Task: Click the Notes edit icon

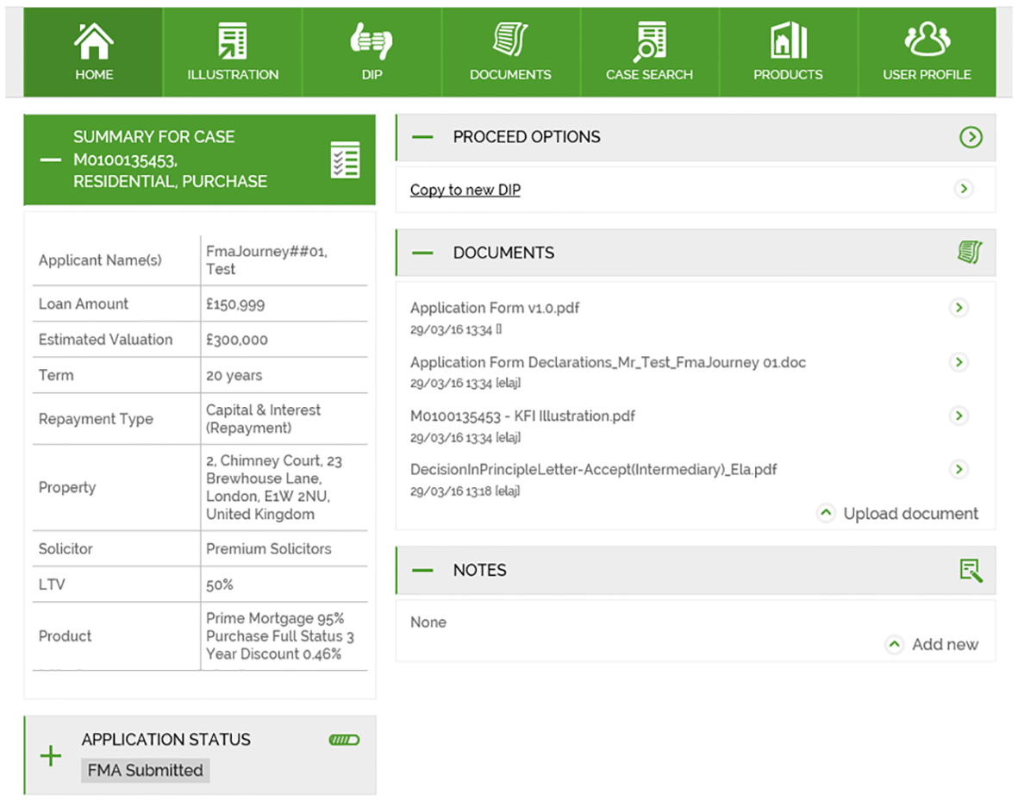Action: (x=971, y=570)
